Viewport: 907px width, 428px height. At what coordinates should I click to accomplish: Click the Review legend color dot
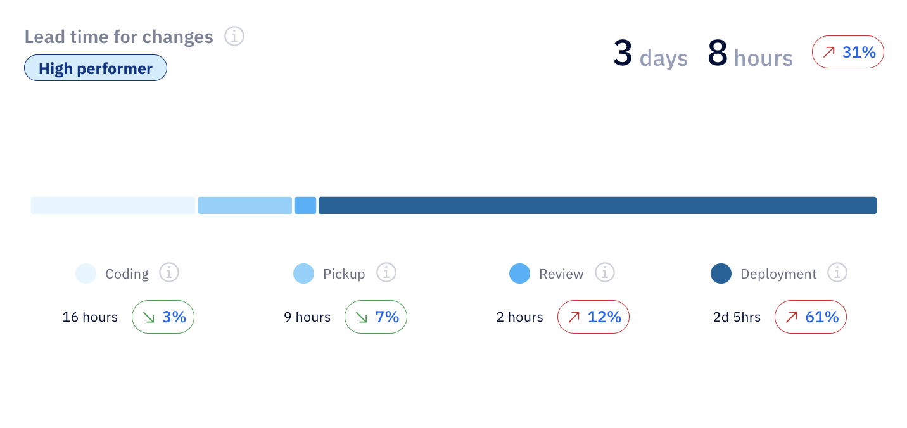pyautogui.click(x=519, y=274)
